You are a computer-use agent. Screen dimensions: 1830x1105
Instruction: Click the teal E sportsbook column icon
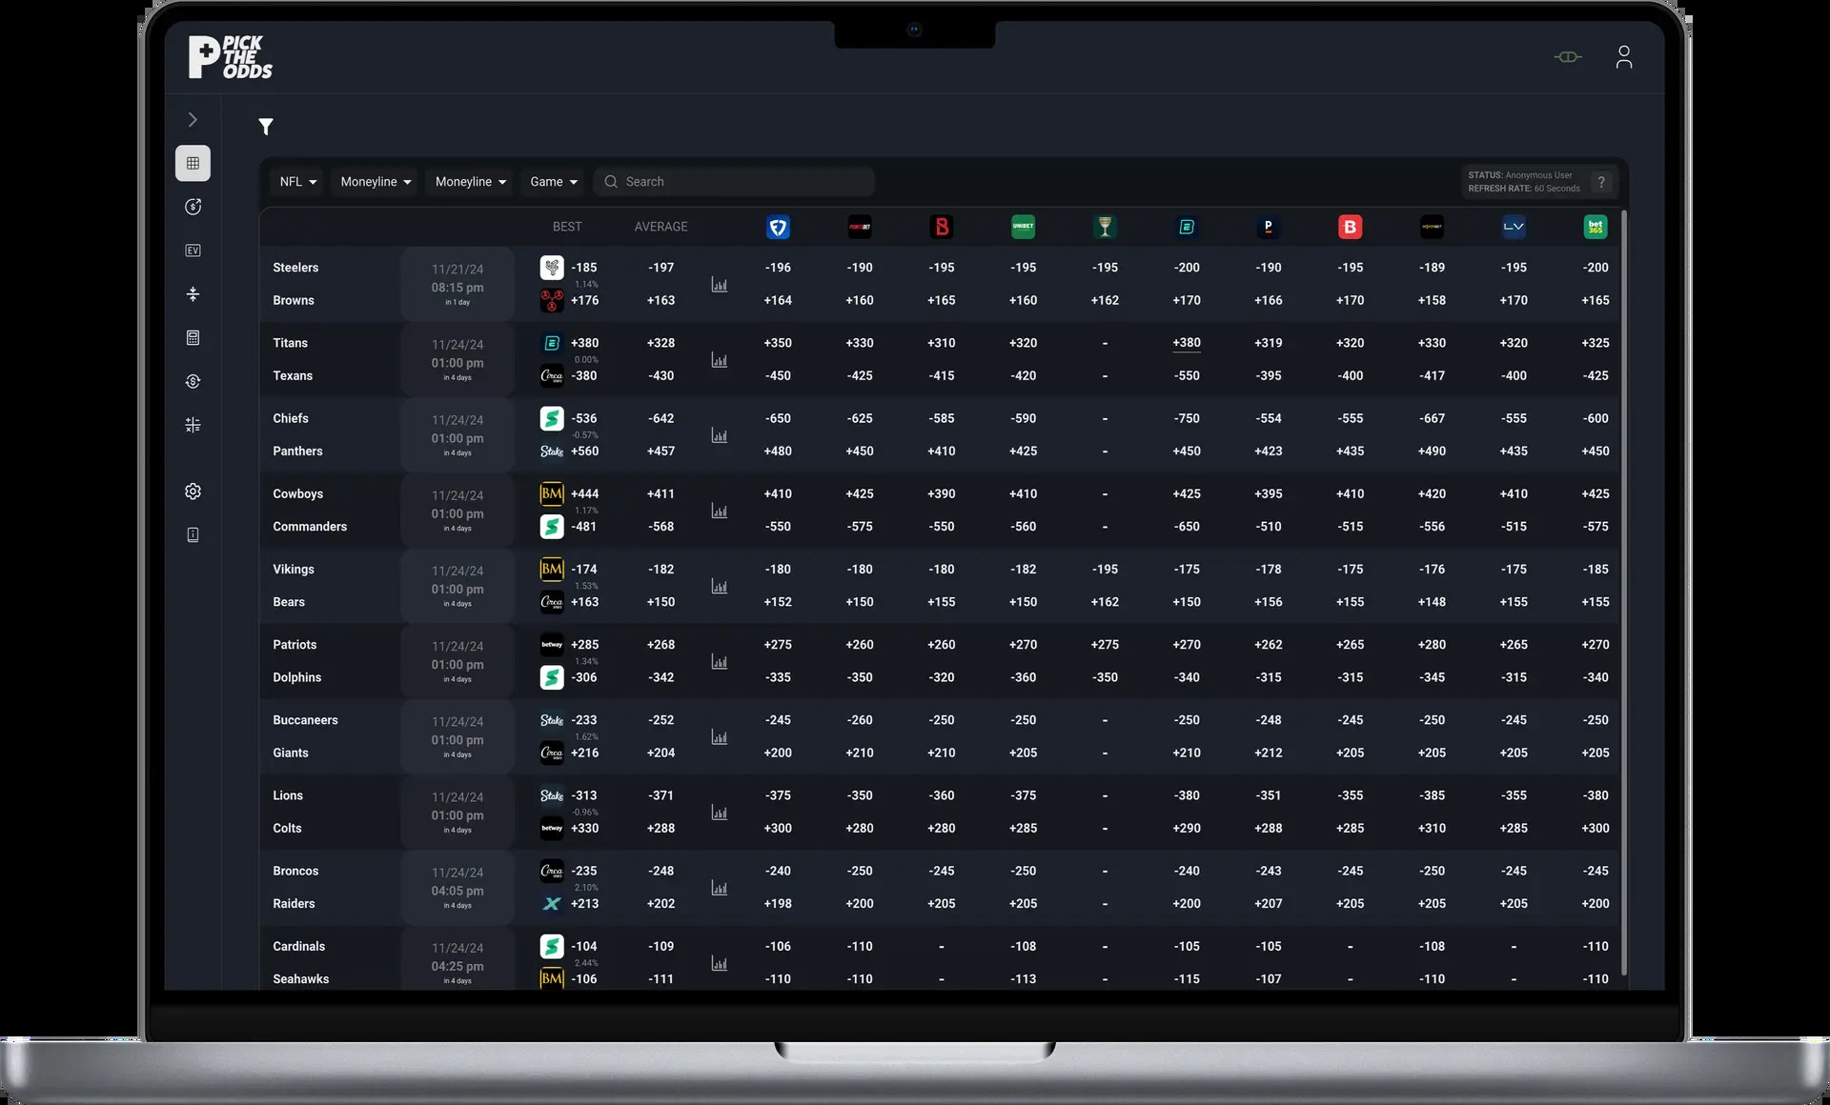(x=1187, y=227)
